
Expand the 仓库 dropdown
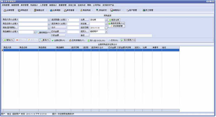click(x=106, y=20)
